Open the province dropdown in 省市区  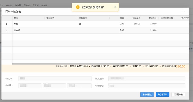click(x=30, y=86)
